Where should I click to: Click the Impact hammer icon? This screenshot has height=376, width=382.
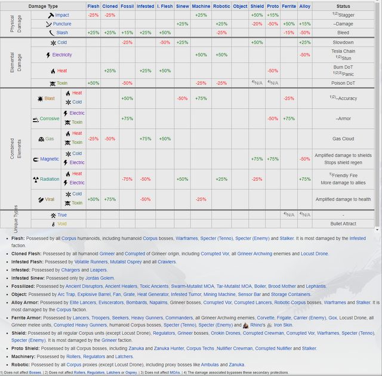51,16
